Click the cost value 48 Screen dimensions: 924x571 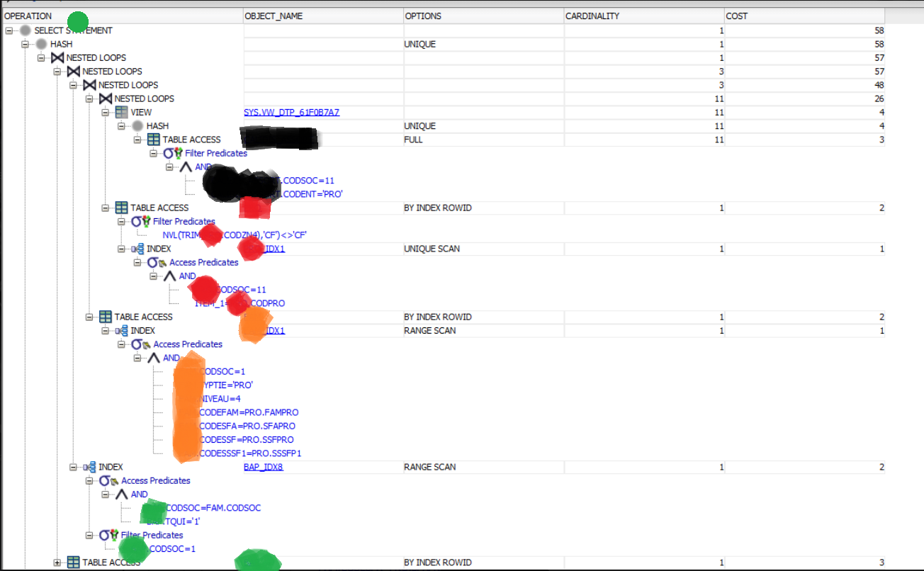(x=879, y=85)
